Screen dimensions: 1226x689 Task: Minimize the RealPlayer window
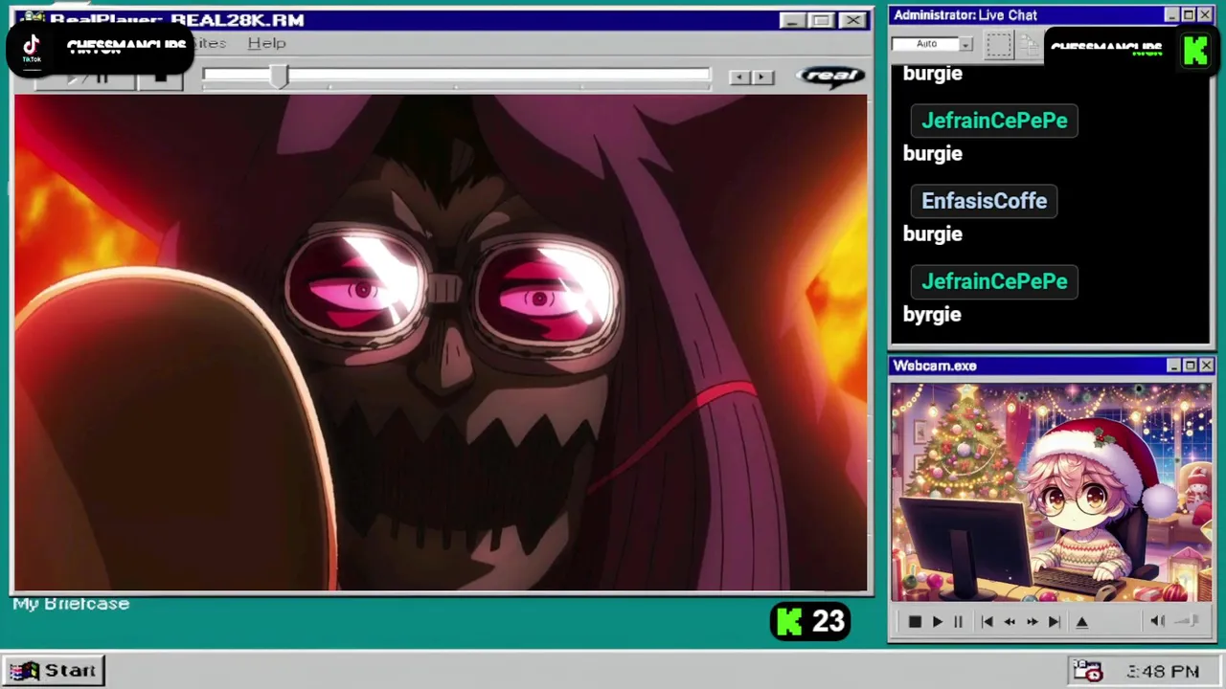point(791,20)
